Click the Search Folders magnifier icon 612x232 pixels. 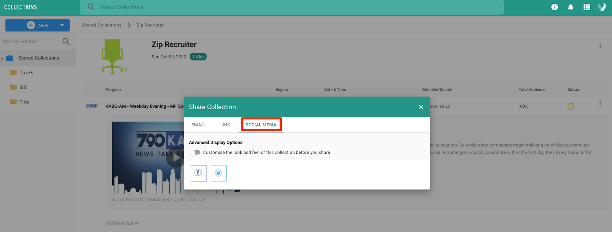point(66,41)
